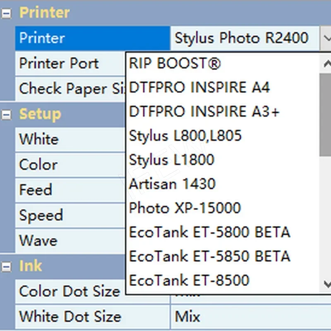Choose DTFPRO INSPIRE A3+ printer
The height and width of the screenshot is (331, 331).
point(204,112)
